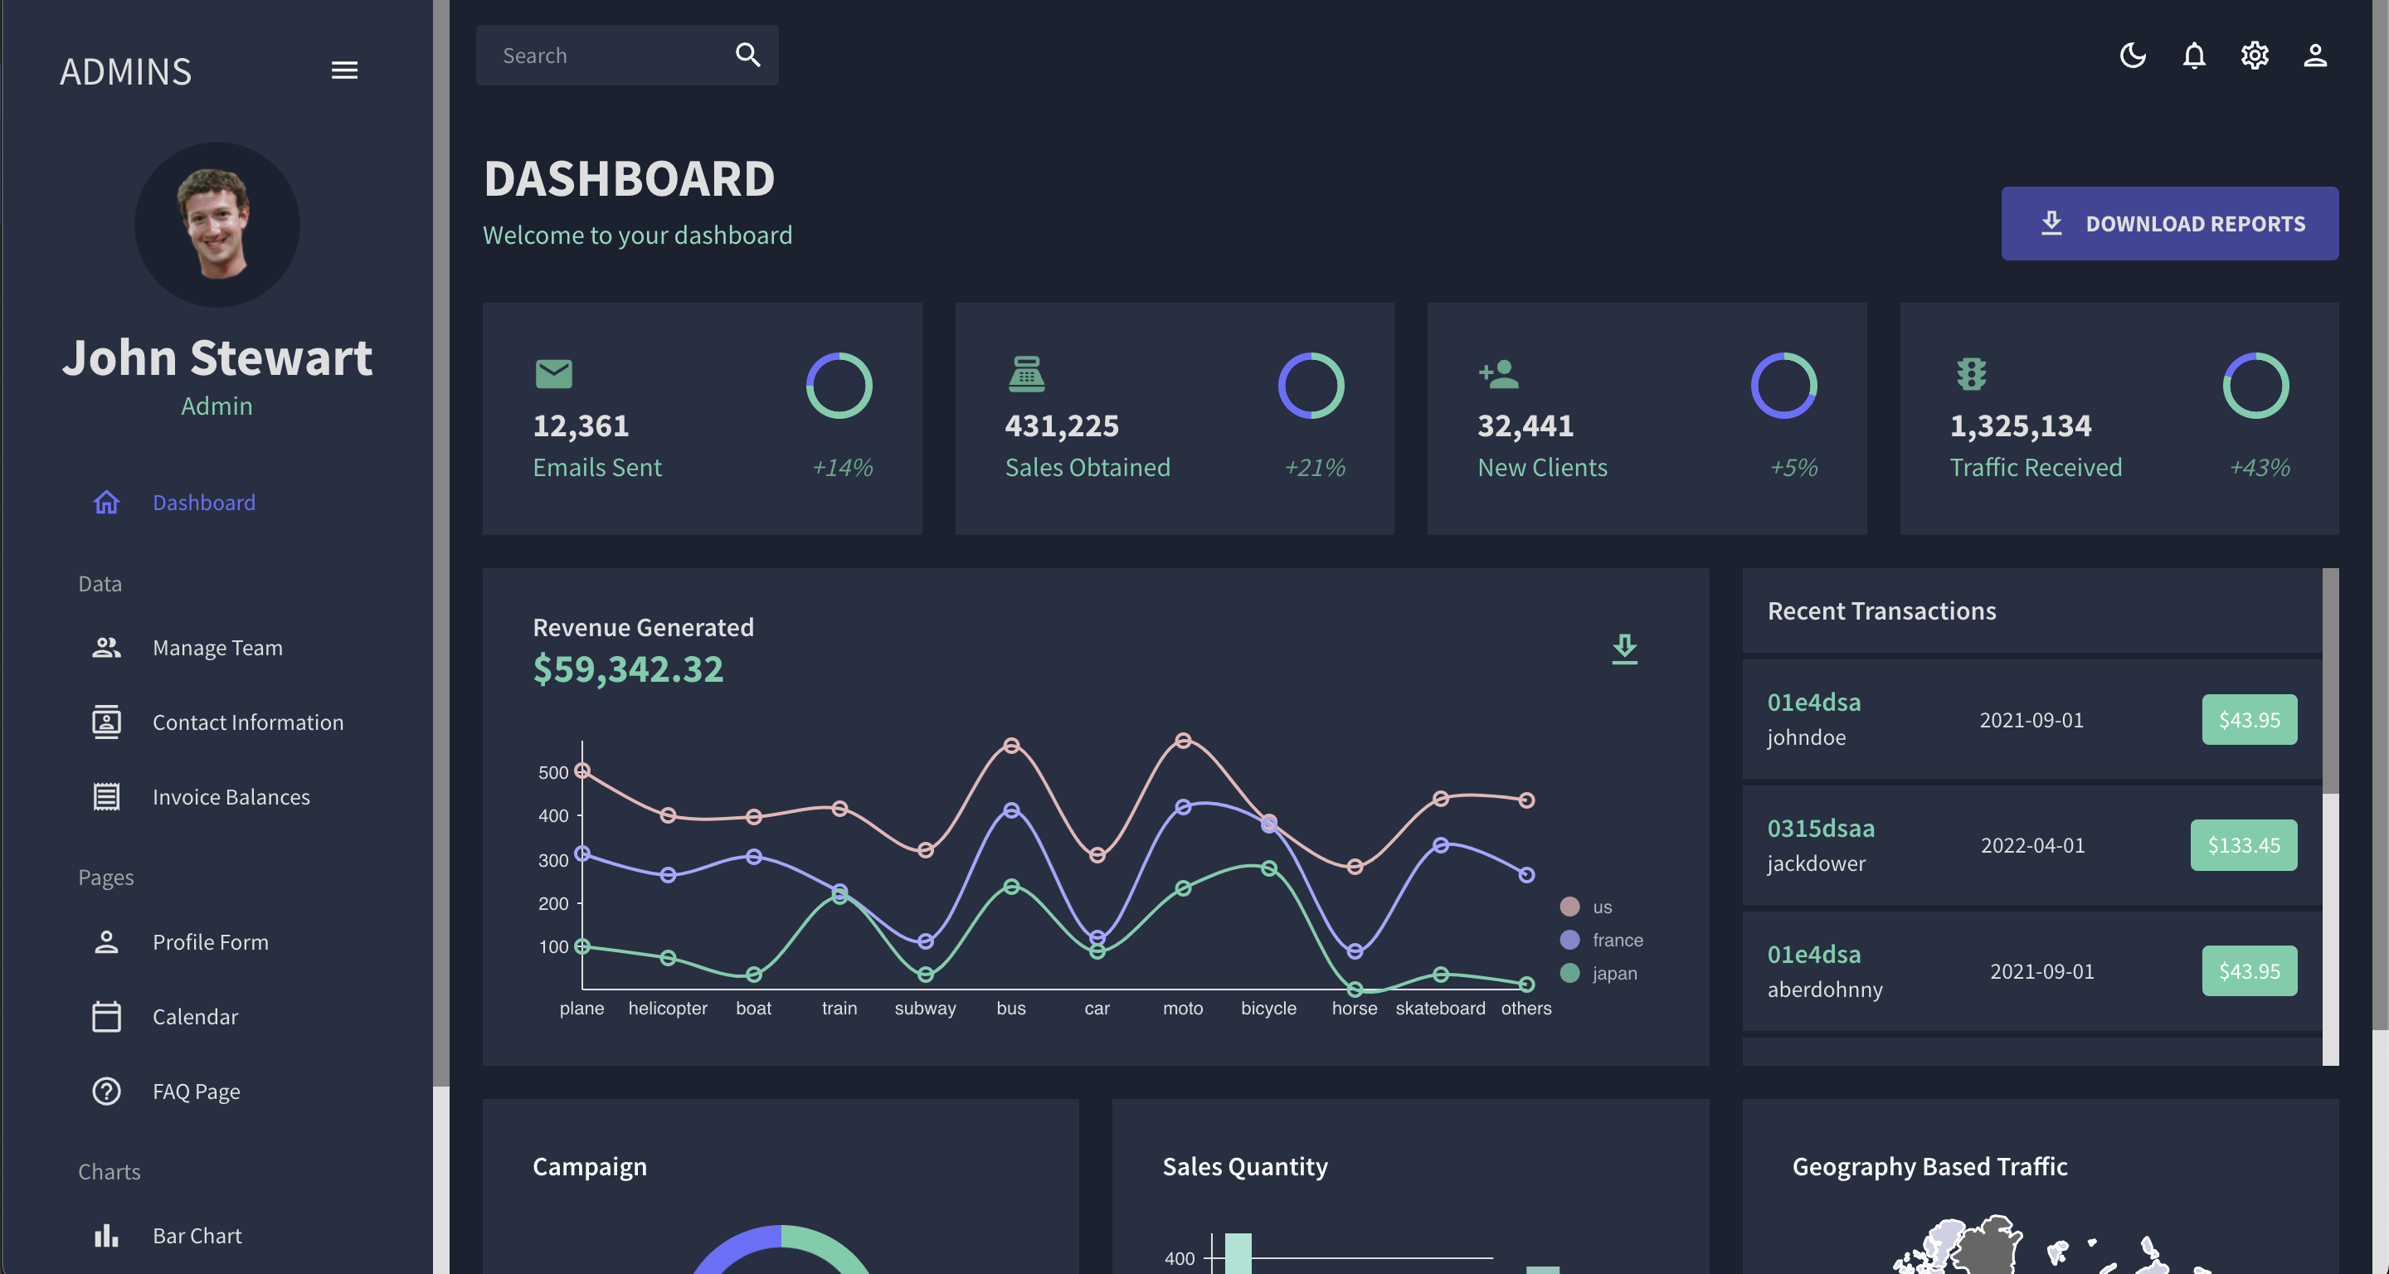The width and height of the screenshot is (2389, 1274).
Task: Click the Traffic Received traffic-light icon
Action: [1971, 374]
